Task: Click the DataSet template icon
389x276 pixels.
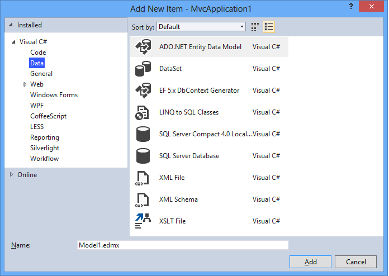Action: pyautogui.click(x=143, y=69)
